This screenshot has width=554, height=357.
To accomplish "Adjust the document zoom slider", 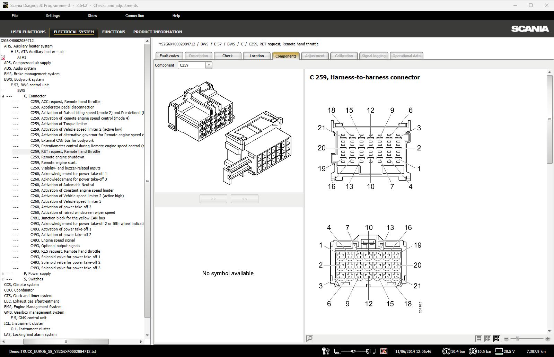I will click(x=518, y=339).
